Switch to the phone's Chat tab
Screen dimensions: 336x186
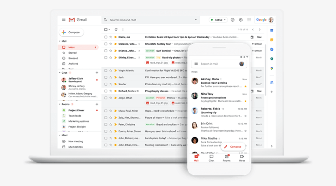tap(211, 158)
